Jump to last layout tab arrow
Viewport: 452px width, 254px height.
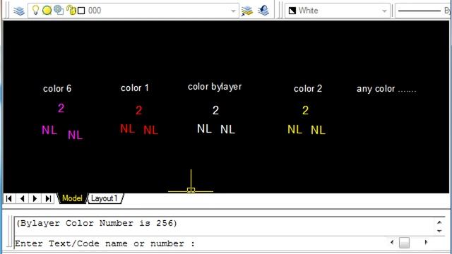point(48,198)
